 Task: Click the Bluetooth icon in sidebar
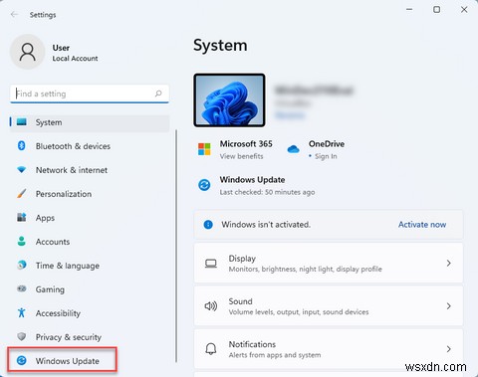pos(22,146)
